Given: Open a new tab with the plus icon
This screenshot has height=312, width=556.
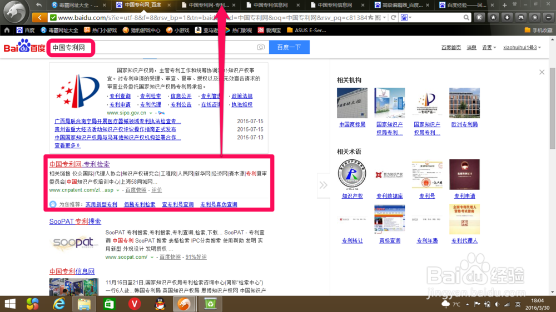Looking at the screenshot, I should [504, 5].
